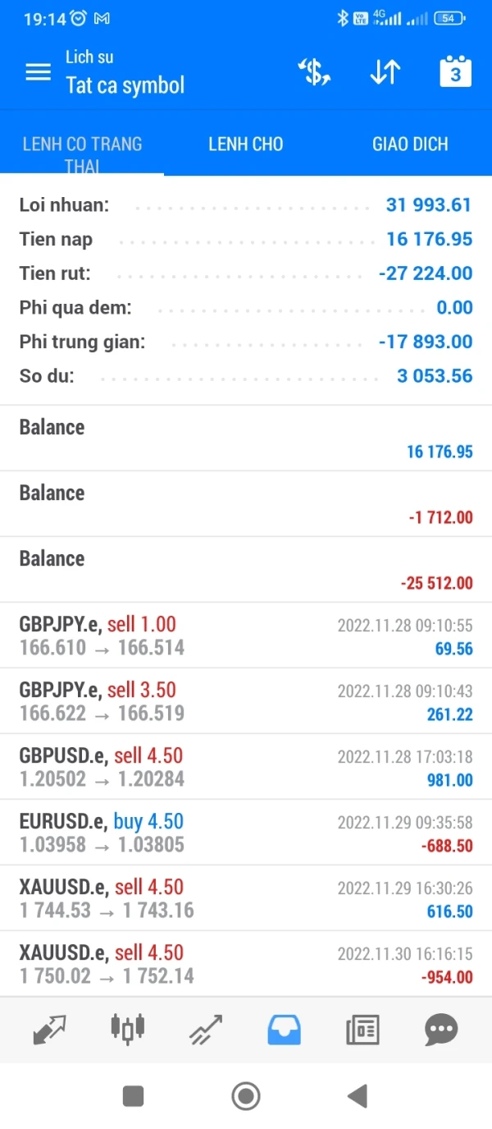Tap the Balance row showing 16 176.95
Image resolution: width=492 pixels, height=1129 pixels.
click(246, 438)
